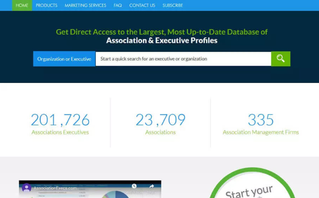Click the Start your circular badge
Image resolution: width=319 pixels, height=198 pixels.
[252, 183]
